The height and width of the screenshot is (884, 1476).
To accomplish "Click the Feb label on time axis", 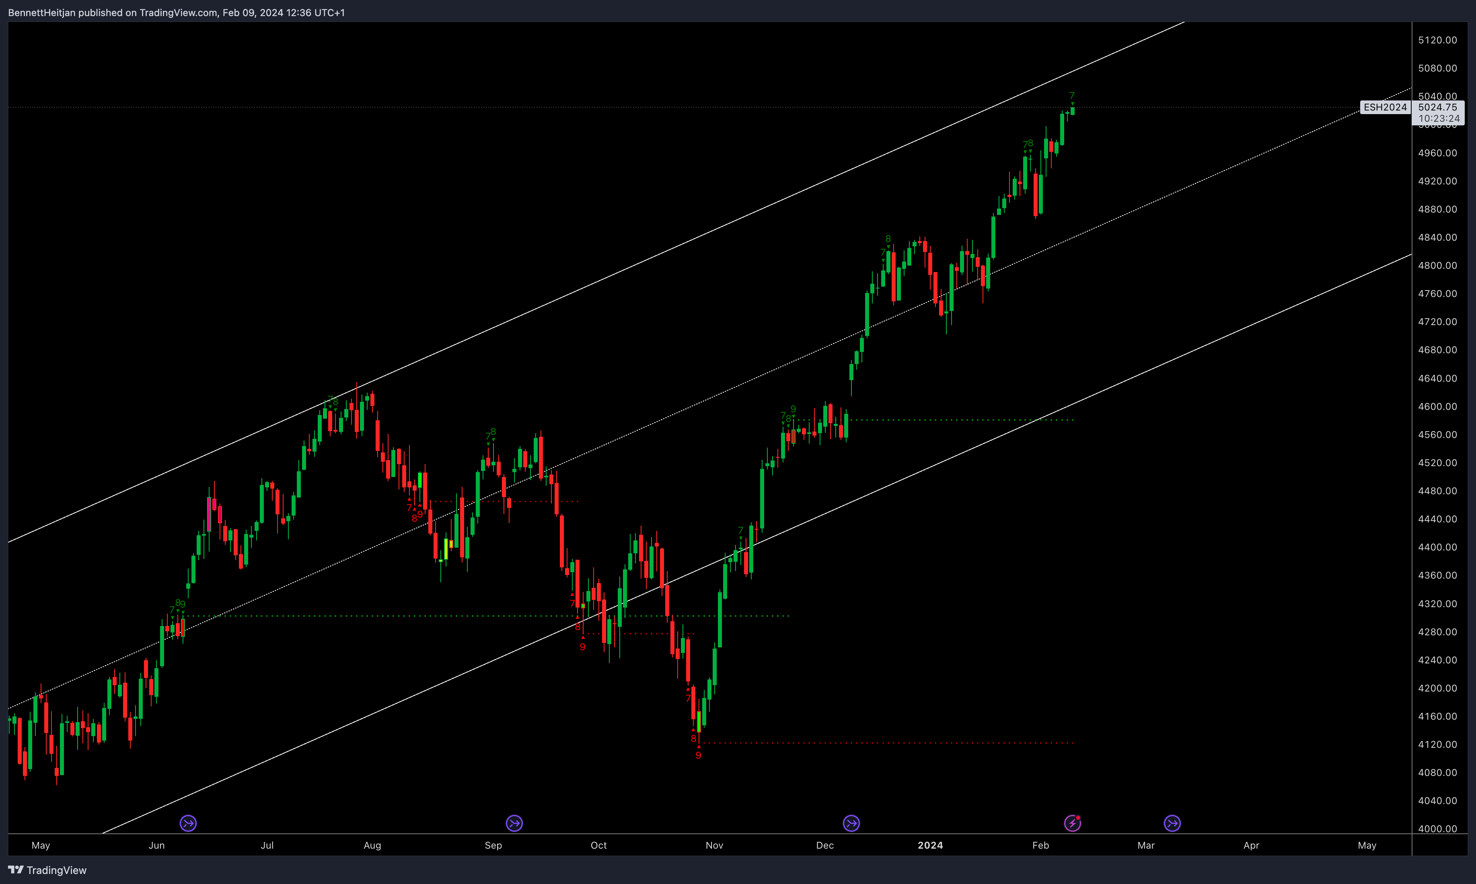I will 1040,845.
